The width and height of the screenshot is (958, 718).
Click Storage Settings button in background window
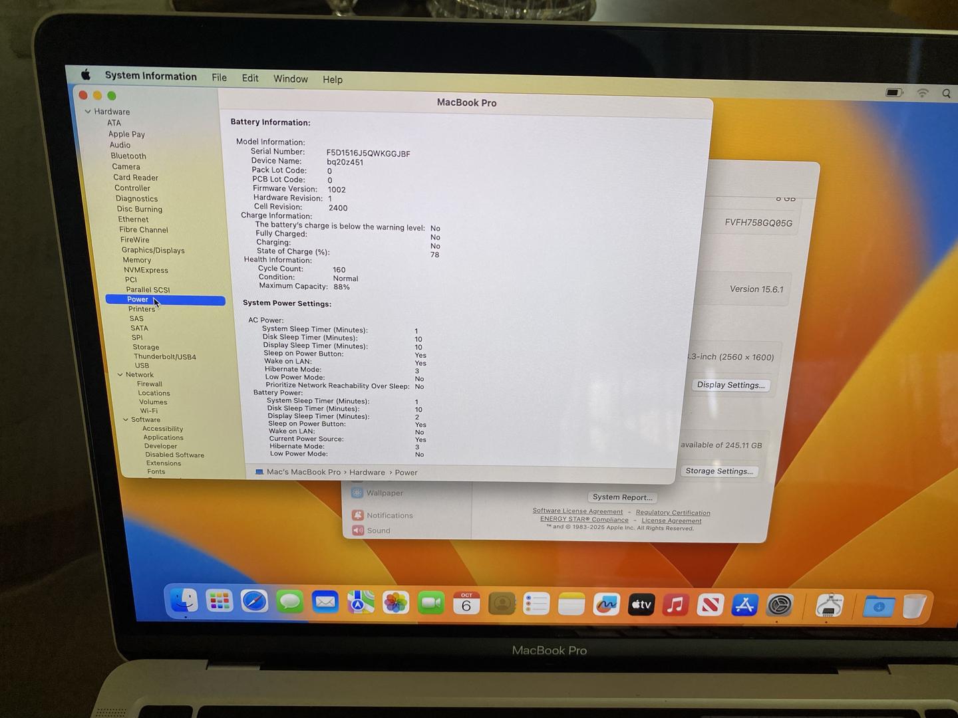(719, 471)
